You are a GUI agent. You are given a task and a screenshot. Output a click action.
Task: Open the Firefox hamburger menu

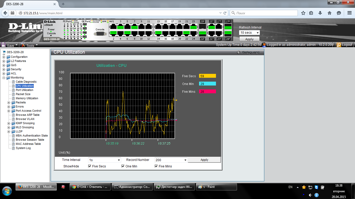(x=349, y=13)
